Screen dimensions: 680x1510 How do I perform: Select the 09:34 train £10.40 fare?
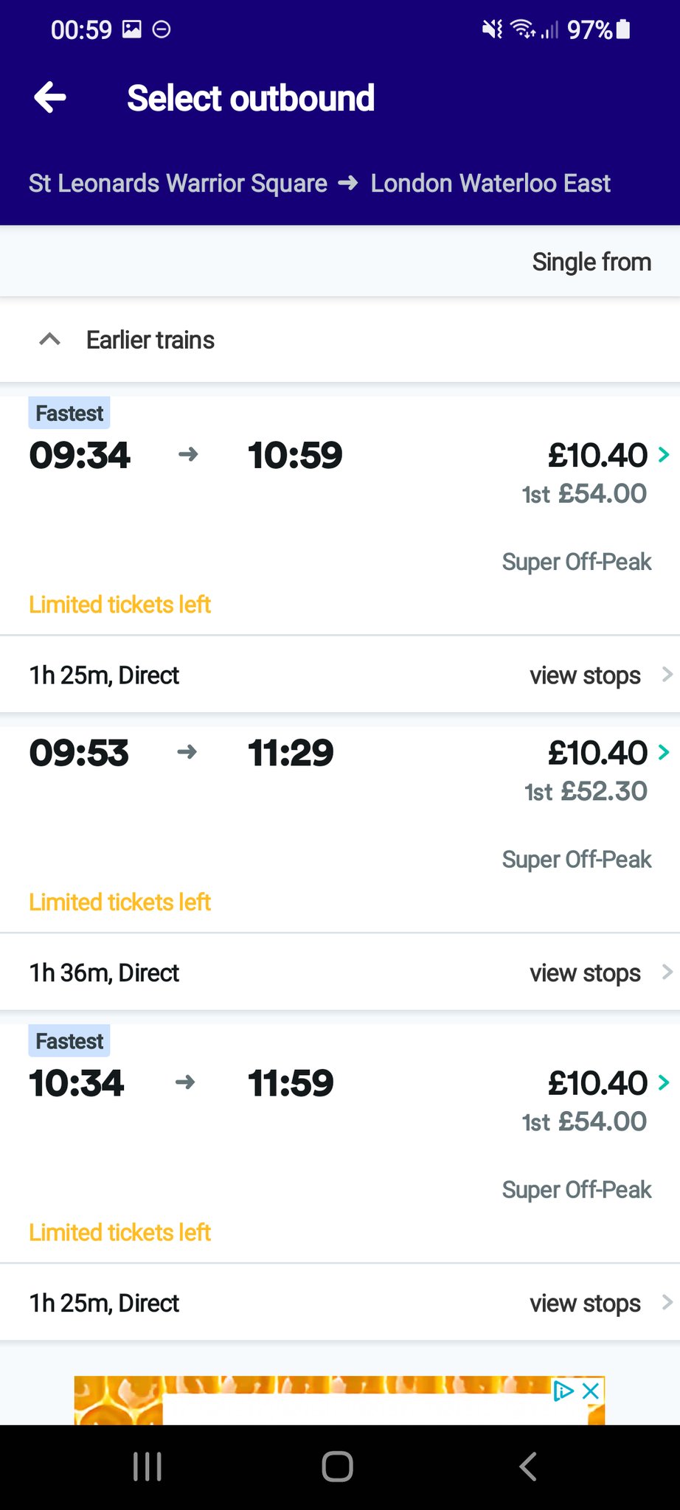pos(597,455)
